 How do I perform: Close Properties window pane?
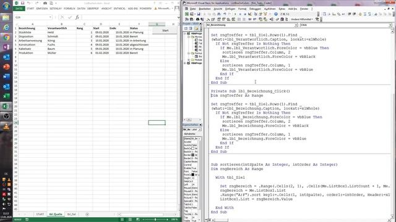click(x=200, y=125)
